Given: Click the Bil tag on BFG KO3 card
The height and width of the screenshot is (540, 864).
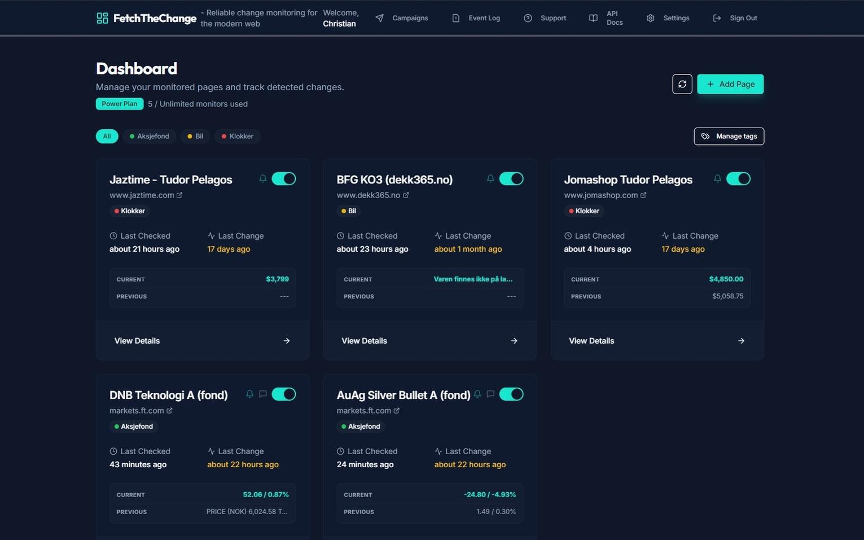Looking at the screenshot, I should point(348,211).
